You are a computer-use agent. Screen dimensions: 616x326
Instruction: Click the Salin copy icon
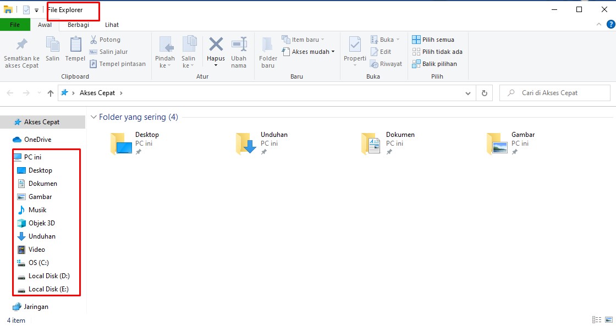pyautogui.click(x=52, y=44)
